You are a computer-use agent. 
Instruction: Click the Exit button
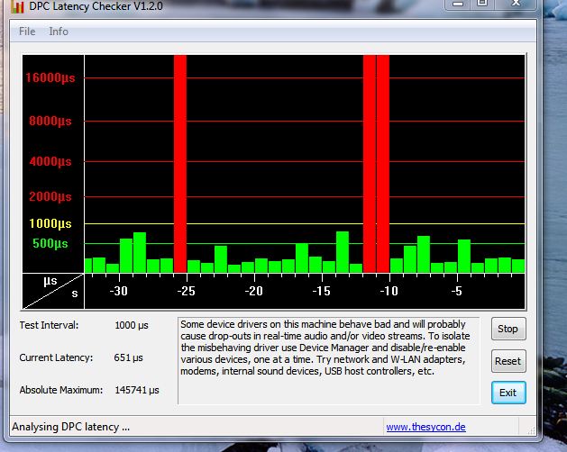click(x=508, y=393)
